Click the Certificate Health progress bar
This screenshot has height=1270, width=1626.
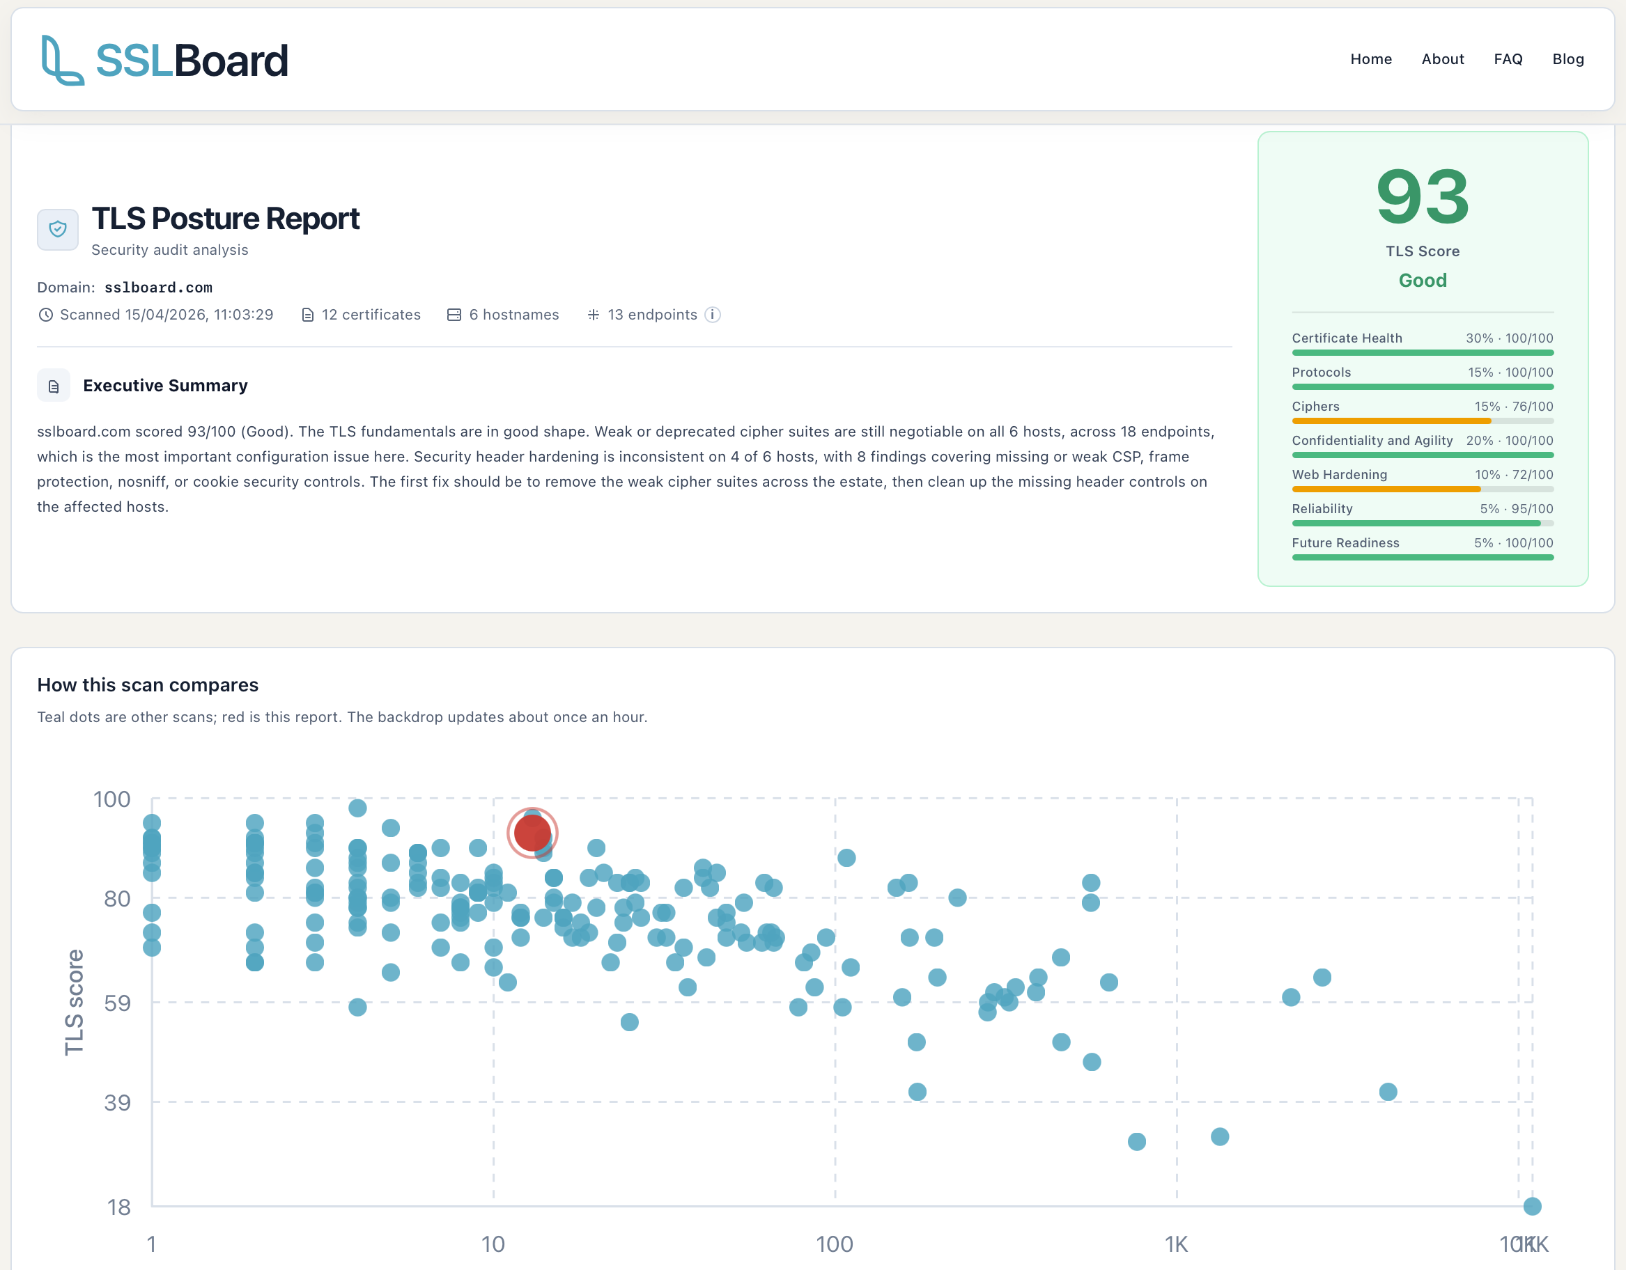tap(1422, 352)
